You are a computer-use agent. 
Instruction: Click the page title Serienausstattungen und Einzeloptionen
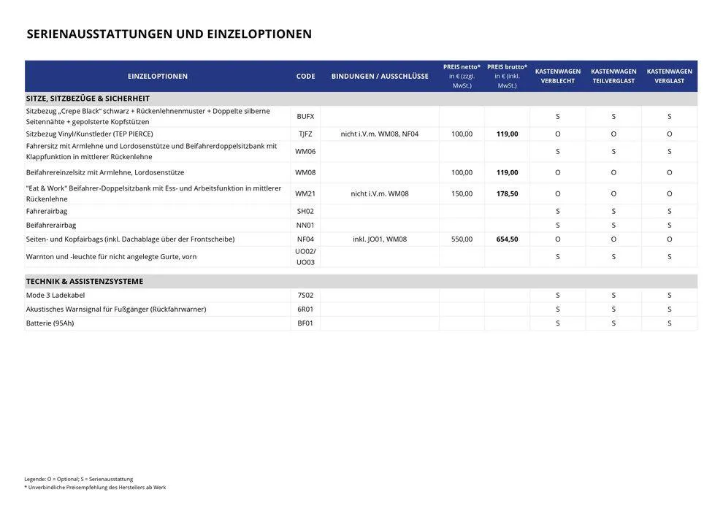169,34
